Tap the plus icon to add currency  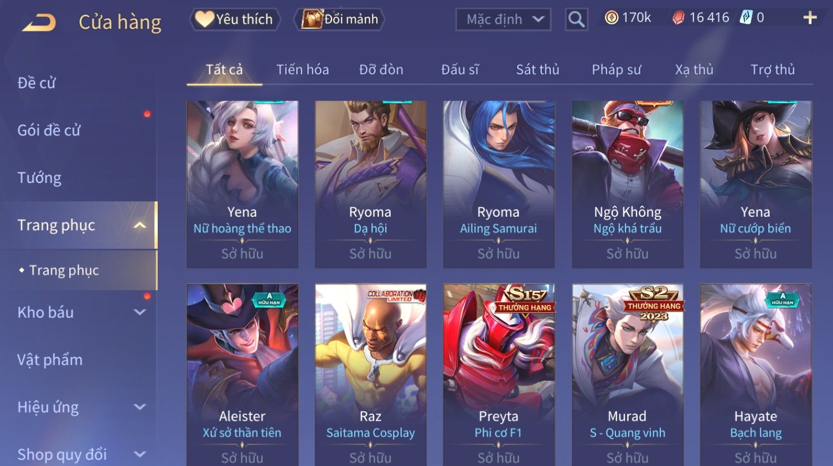(810, 18)
